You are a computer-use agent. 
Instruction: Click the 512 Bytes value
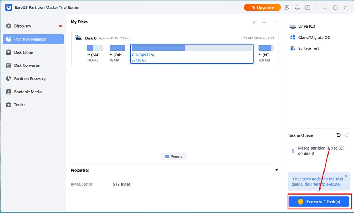122,184
